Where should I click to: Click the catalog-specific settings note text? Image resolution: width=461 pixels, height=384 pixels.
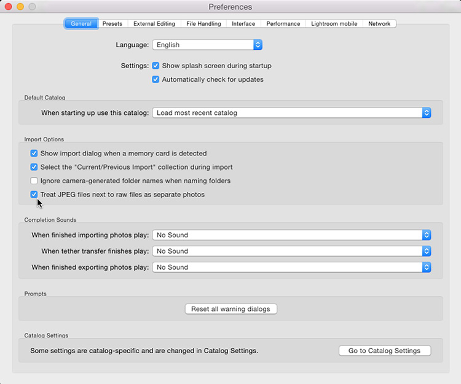pyautogui.click(x=144, y=350)
